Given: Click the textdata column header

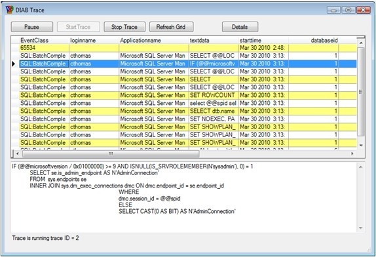Looking at the screenshot, I should tap(214, 40).
